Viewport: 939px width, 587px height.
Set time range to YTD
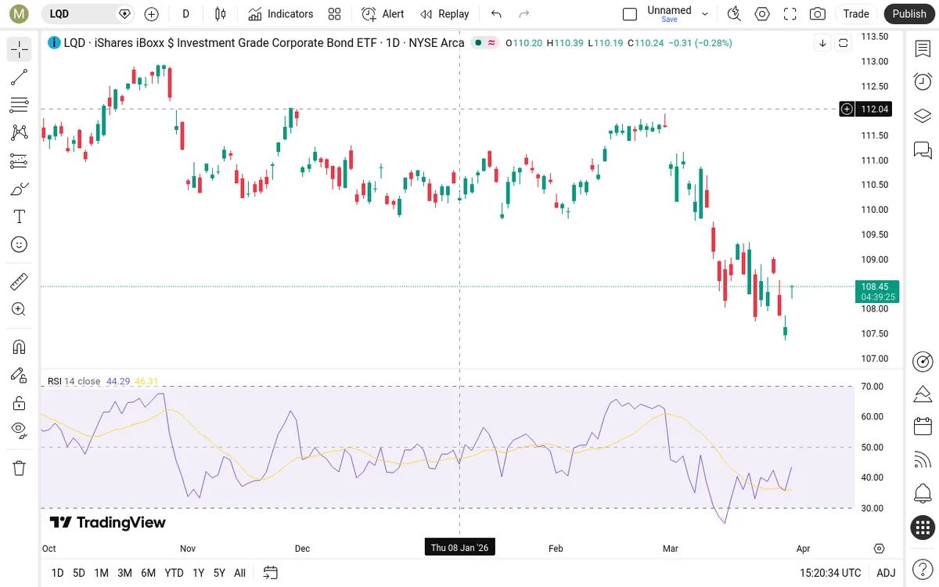point(174,573)
